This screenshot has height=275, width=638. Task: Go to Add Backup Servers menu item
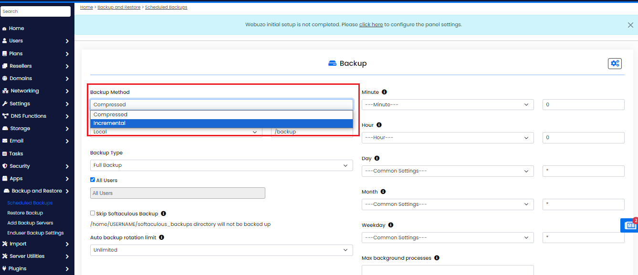[30, 223]
